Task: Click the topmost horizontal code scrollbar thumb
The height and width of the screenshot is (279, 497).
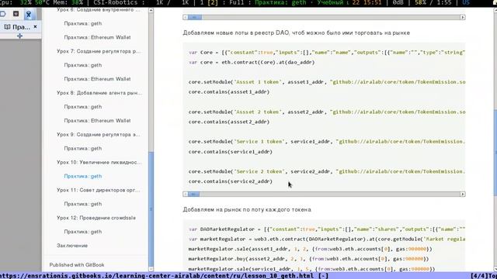Action: point(195,17)
